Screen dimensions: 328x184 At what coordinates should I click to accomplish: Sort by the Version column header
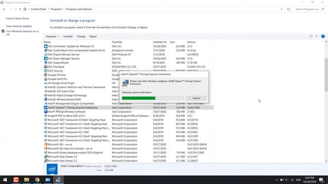191,42
